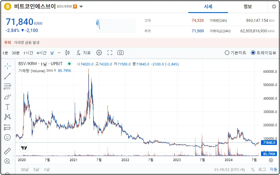Click the mini price sparkline thumbnail
This screenshot has height=175, width=280.
116,26
